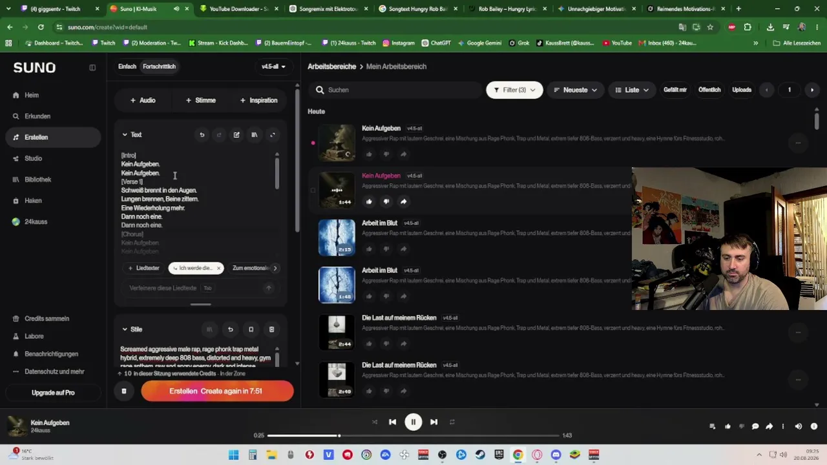Image resolution: width=827 pixels, height=465 pixels.
Task: Click the Erstellen Create again button
Action: click(217, 391)
